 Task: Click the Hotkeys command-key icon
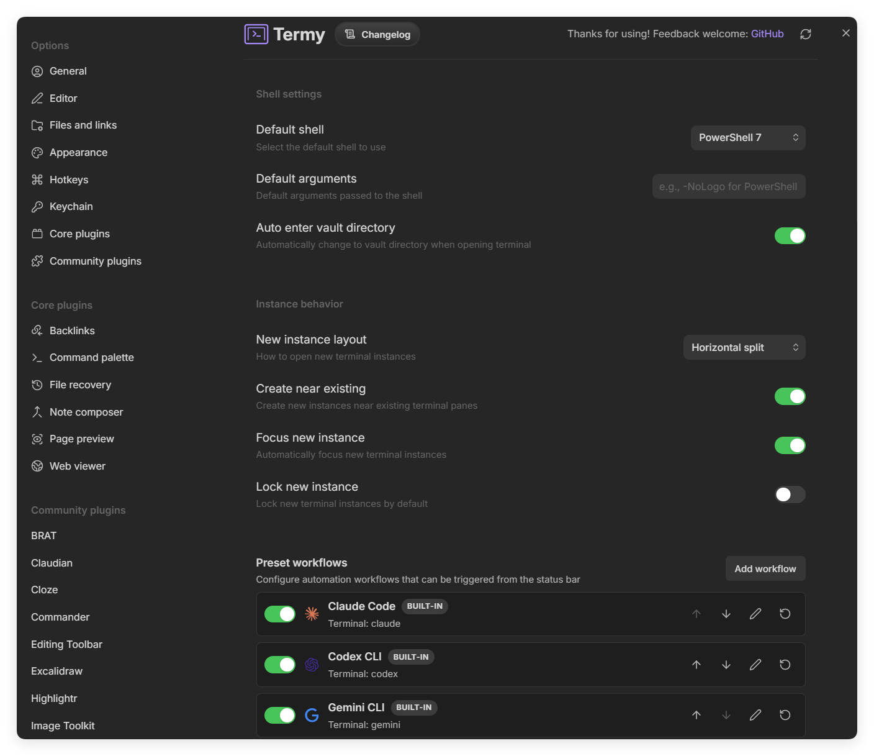click(37, 180)
